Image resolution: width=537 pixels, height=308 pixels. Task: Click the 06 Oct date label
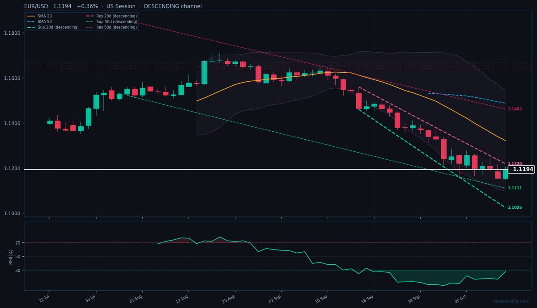[461, 299]
